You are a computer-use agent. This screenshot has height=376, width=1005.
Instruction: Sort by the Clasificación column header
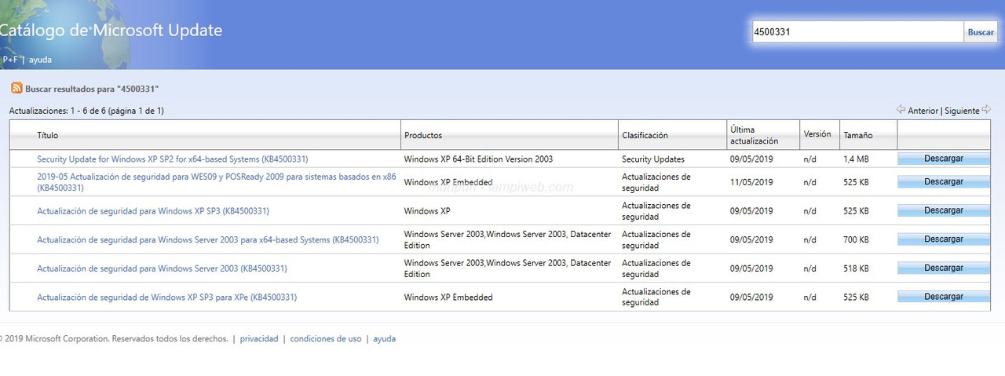[x=645, y=135]
